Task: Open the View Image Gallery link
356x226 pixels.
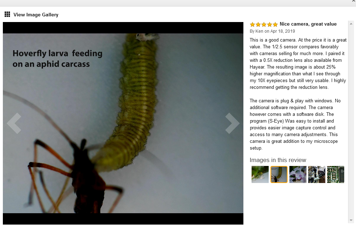Action: [x=36, y=15]
